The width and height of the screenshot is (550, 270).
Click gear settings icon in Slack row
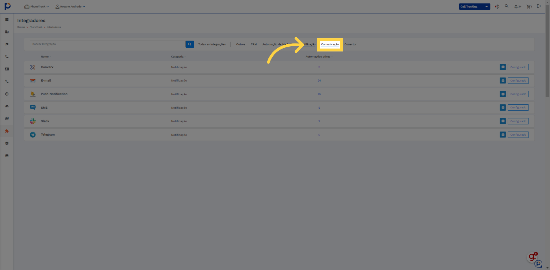[x=503, y=121]
